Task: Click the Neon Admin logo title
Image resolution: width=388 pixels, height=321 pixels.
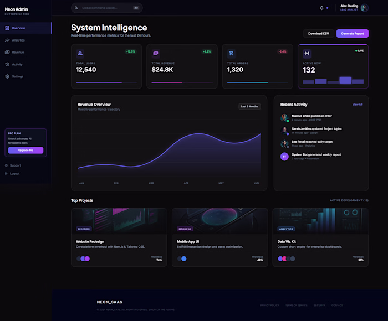Action: point(16,9)
